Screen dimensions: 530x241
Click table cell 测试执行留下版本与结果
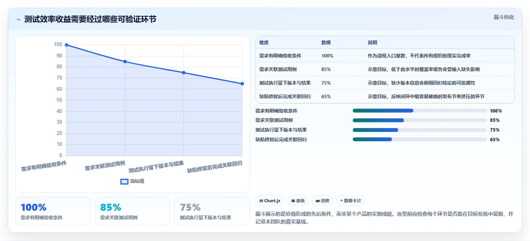285,83
